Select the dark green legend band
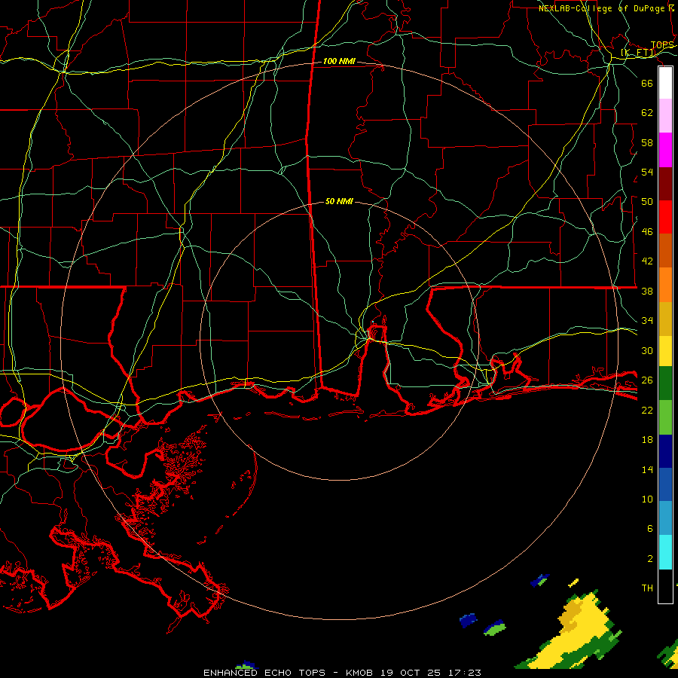The width and height of the screenshot is (678, 678). pos(665,383)
